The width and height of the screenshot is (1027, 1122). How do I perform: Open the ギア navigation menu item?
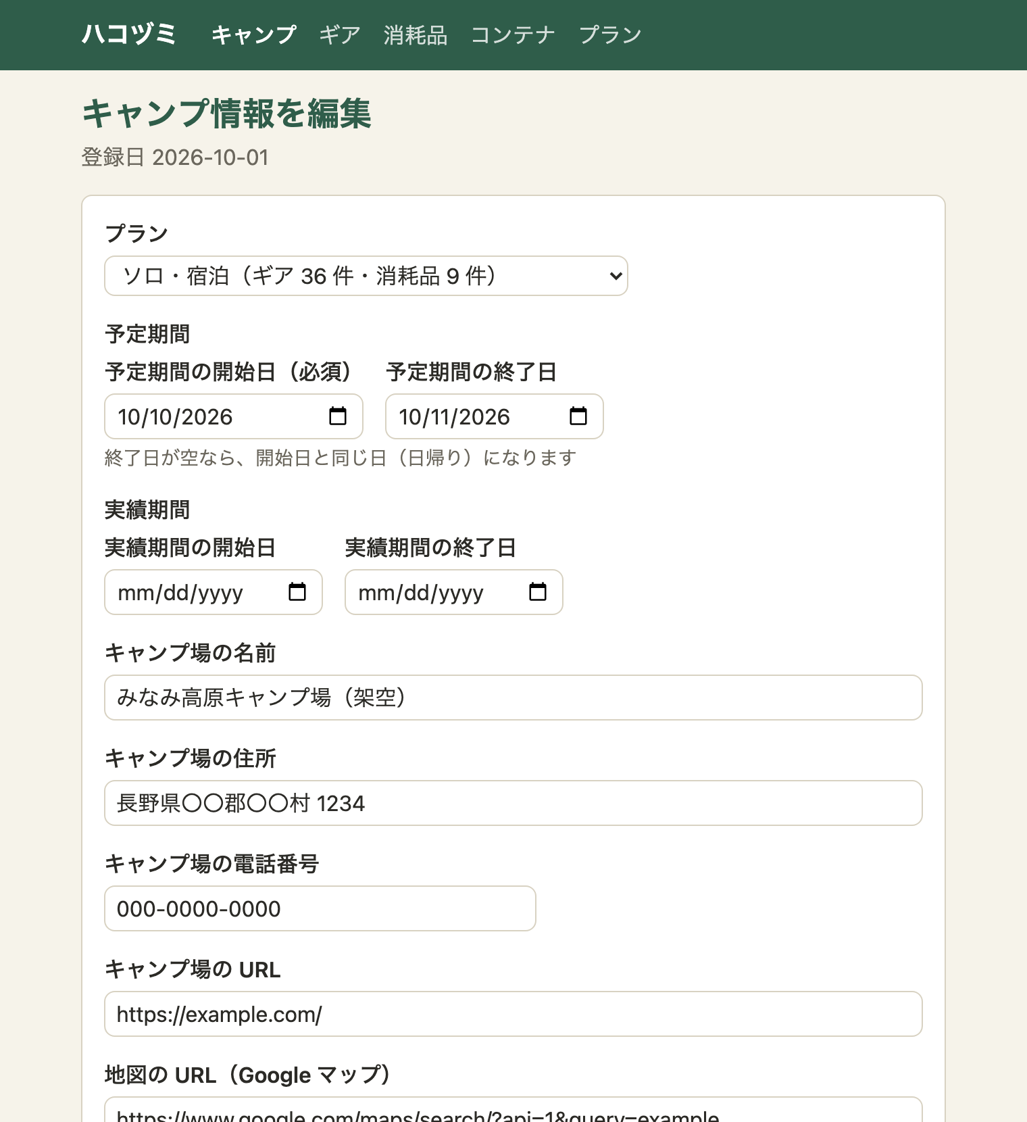coord(340,34)
